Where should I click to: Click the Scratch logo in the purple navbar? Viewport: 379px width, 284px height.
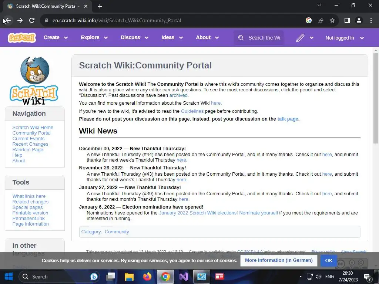(22, 38)
